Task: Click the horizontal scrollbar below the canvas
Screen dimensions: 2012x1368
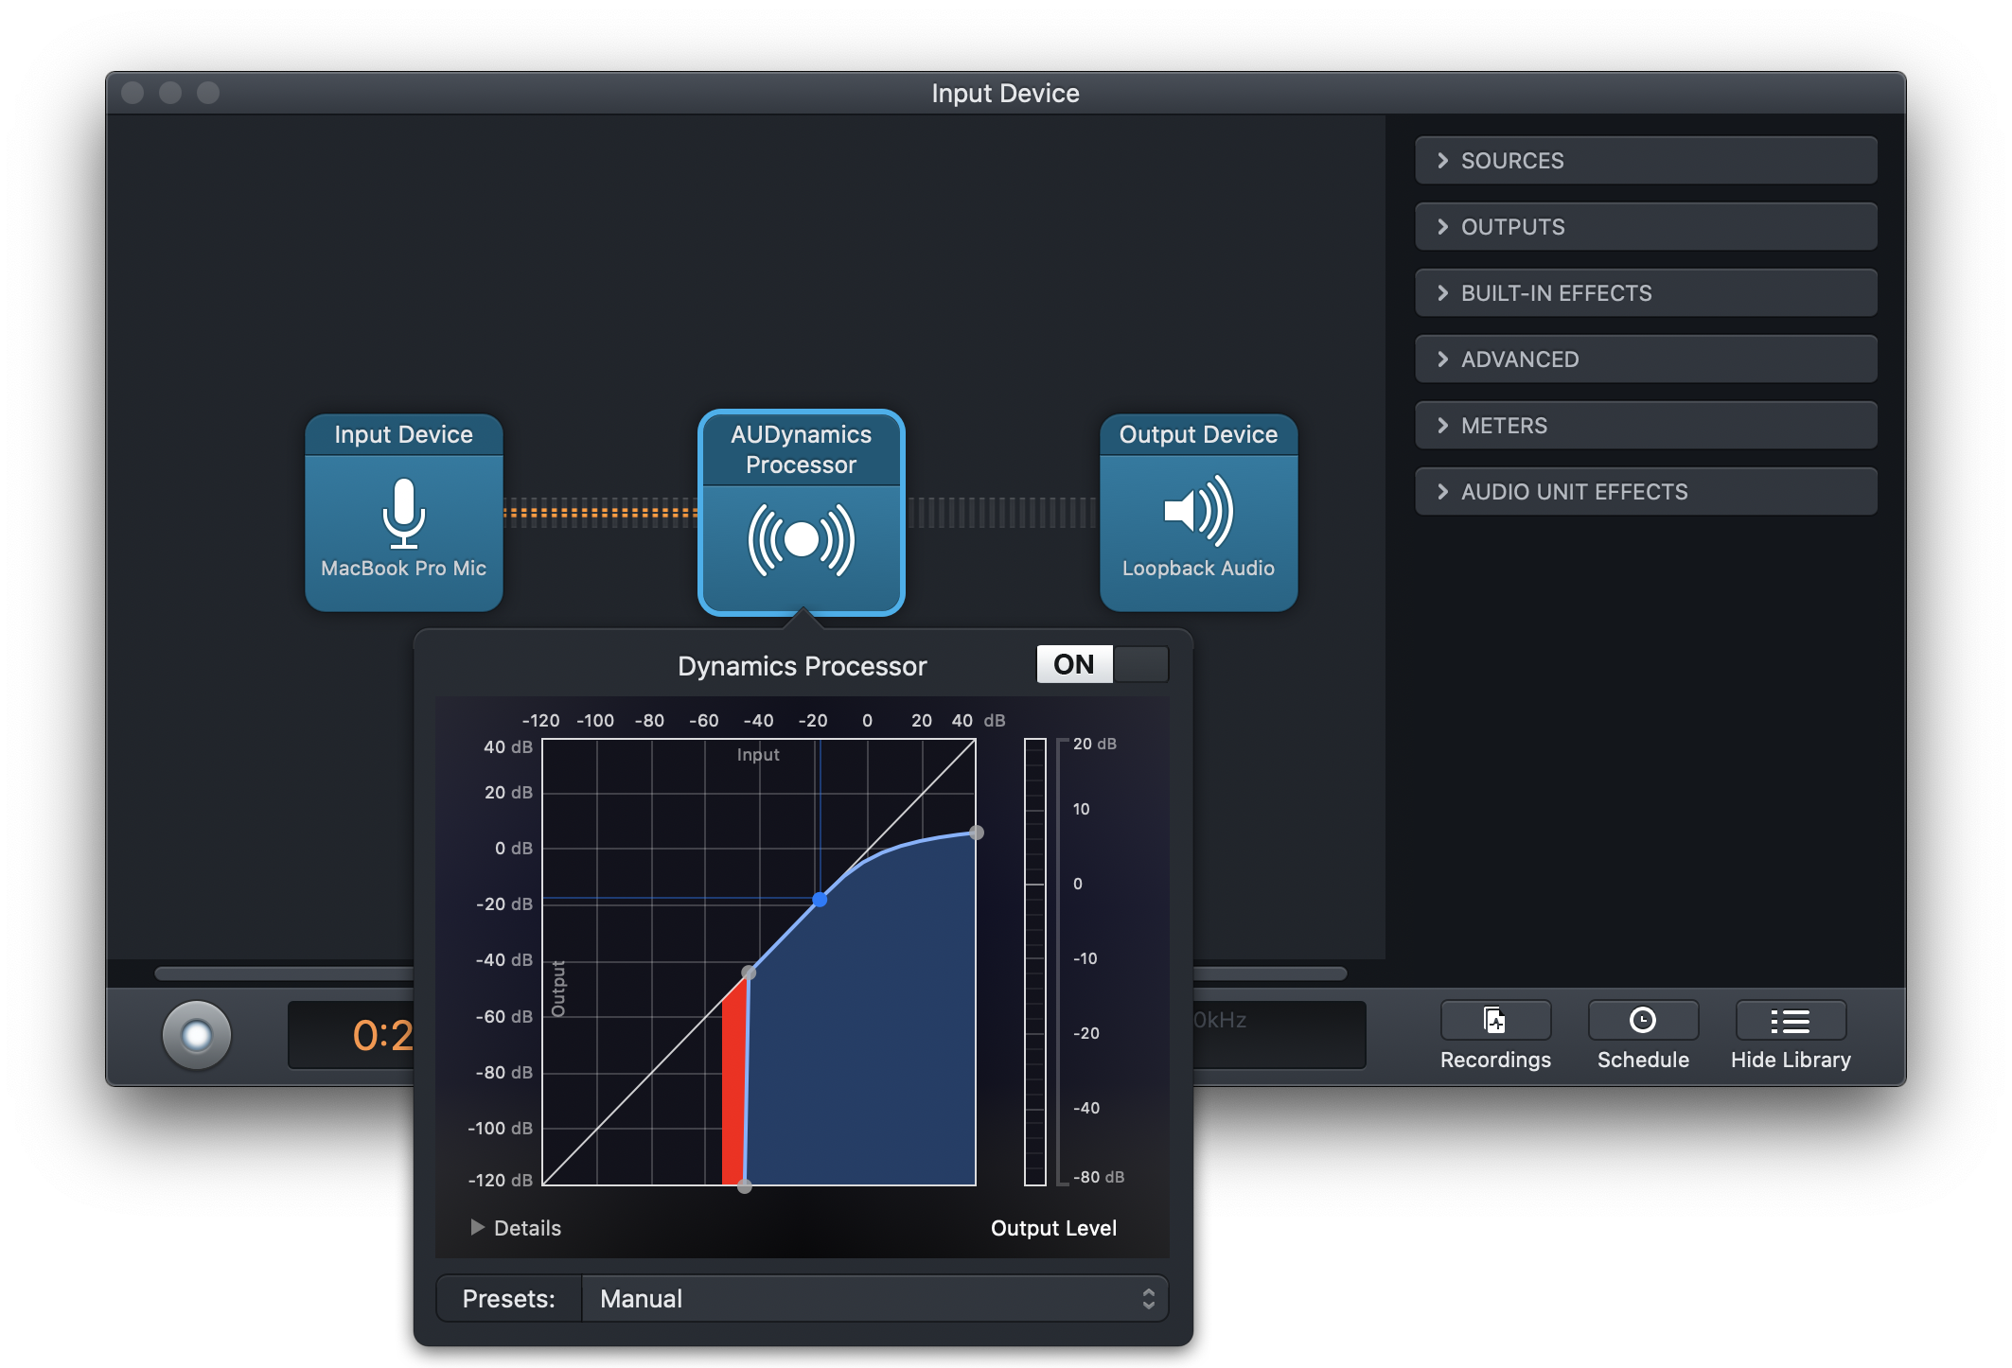Action: 284,973
